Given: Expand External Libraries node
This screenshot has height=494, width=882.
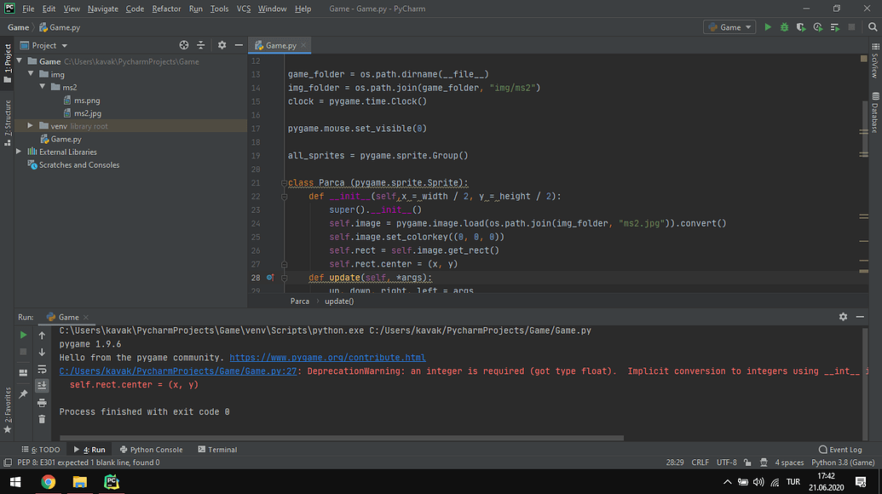Looking at the screenshot, I should 20,152.
